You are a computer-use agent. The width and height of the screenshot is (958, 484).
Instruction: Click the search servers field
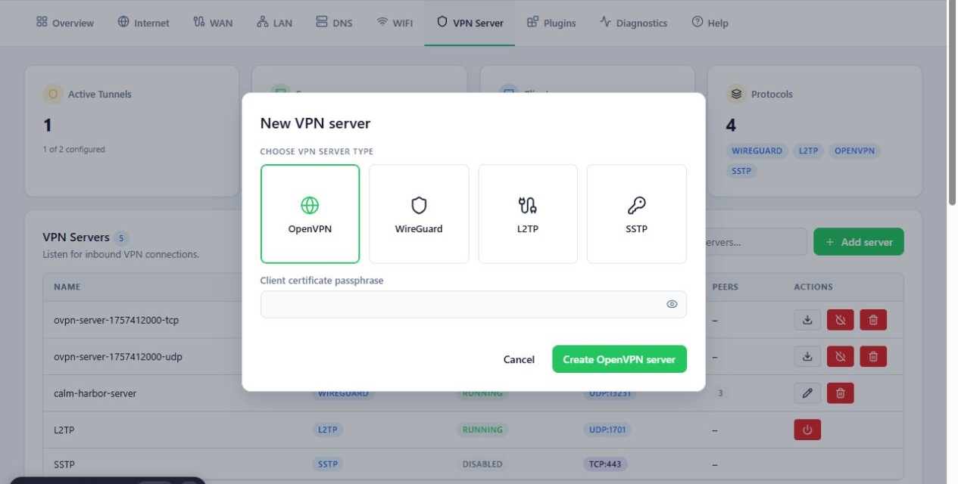click(x=755, y=242)
